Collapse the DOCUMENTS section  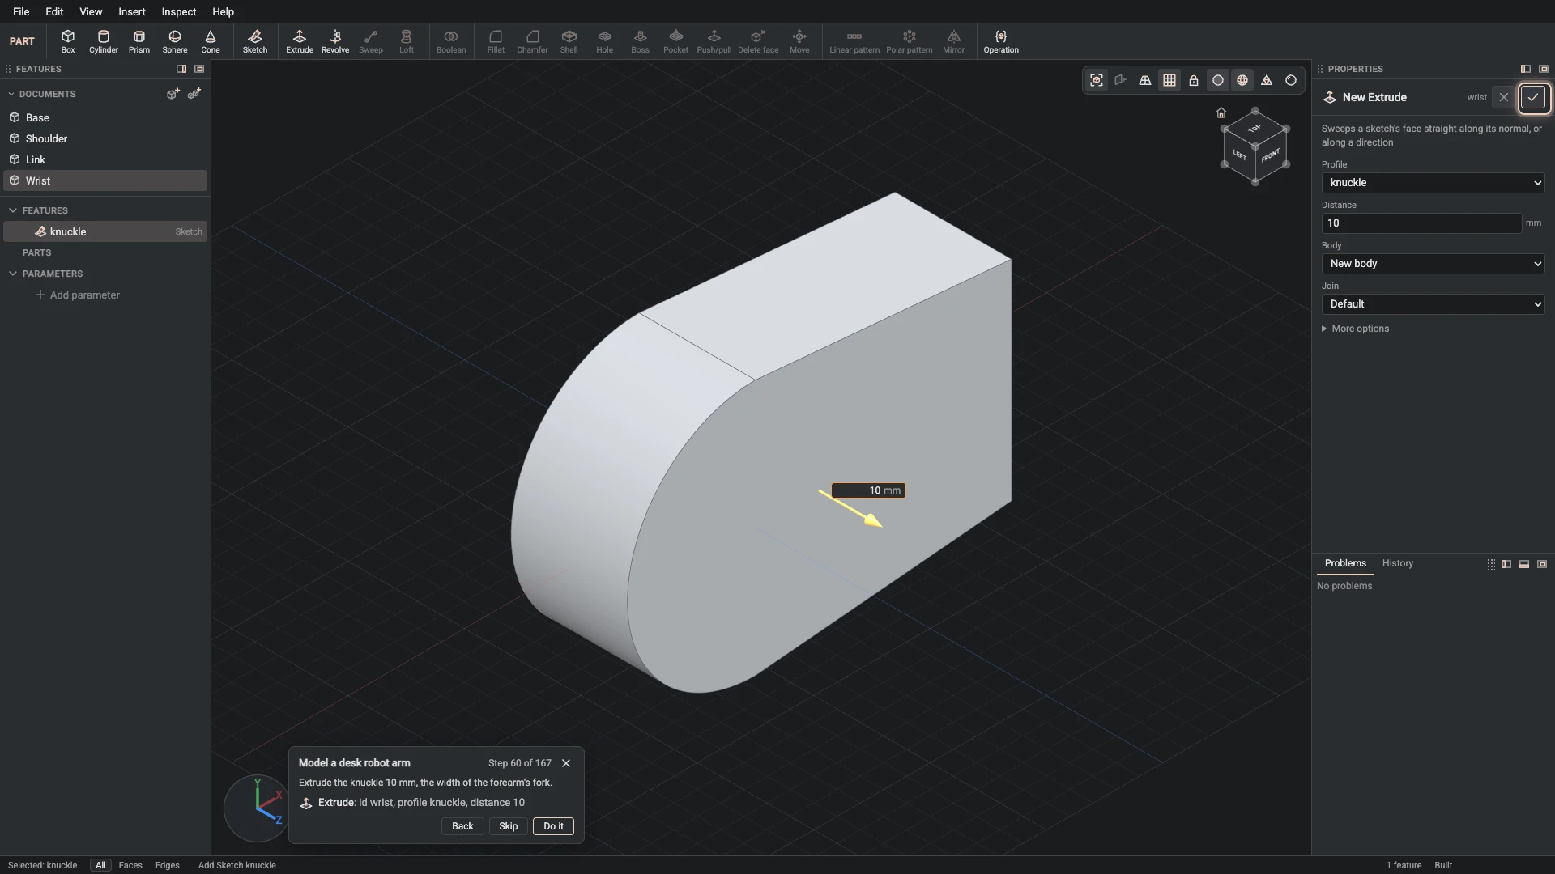[x=11, y=94]
